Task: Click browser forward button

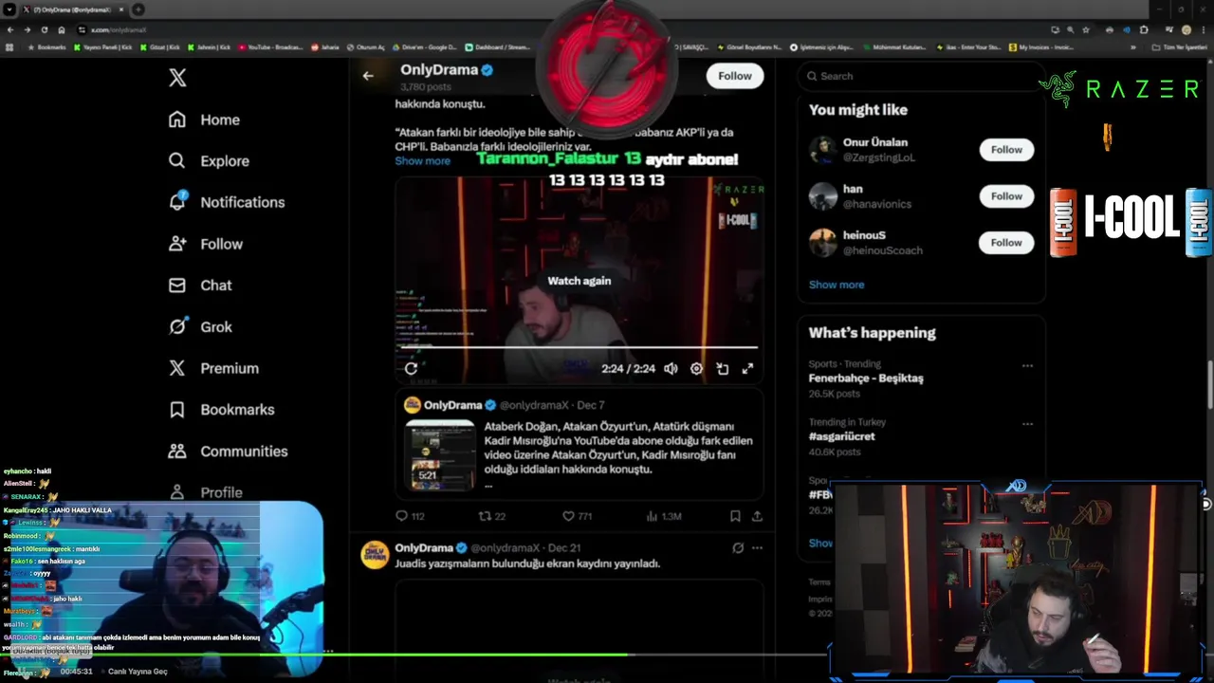Action: [x=28, y=29]
